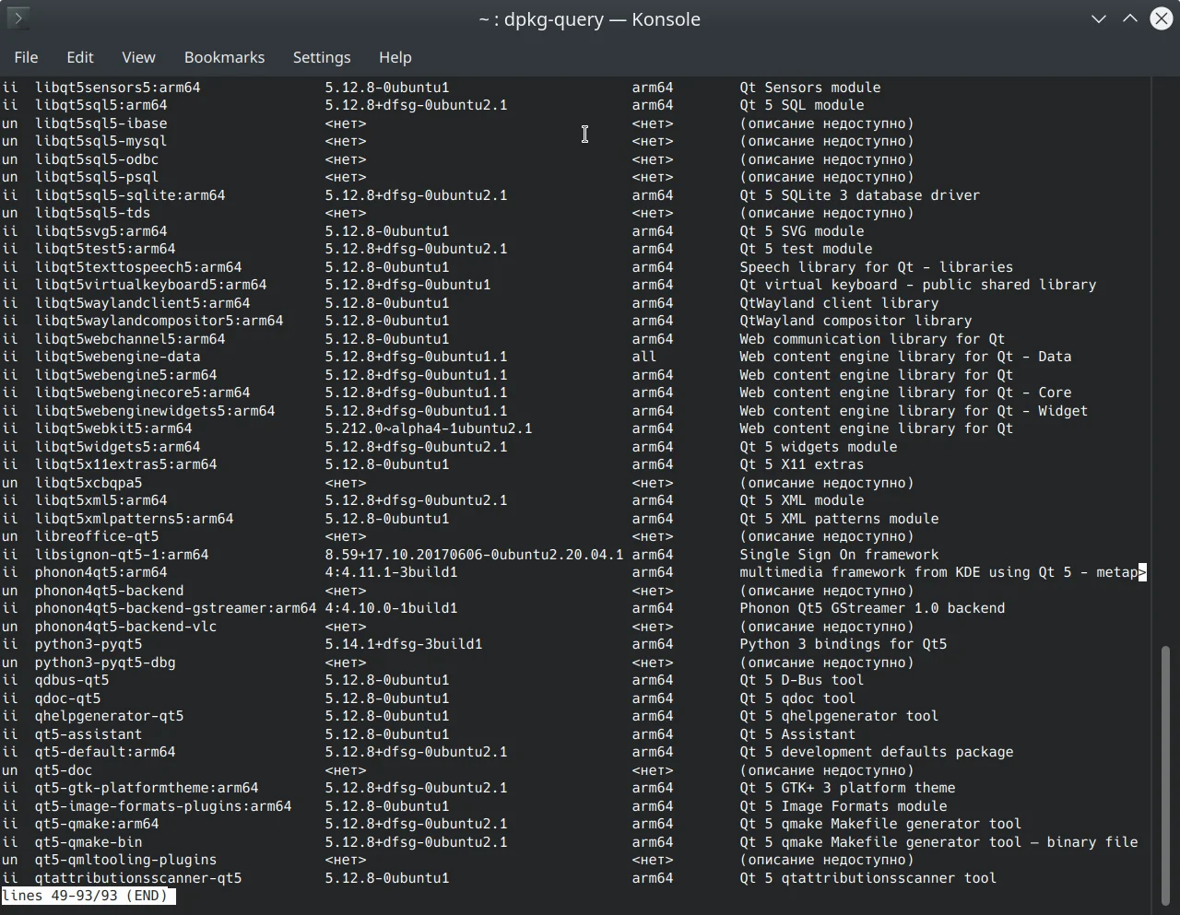The image size is (1180, 915).
Task: Open the Help menu
Action: click(395, 57)
